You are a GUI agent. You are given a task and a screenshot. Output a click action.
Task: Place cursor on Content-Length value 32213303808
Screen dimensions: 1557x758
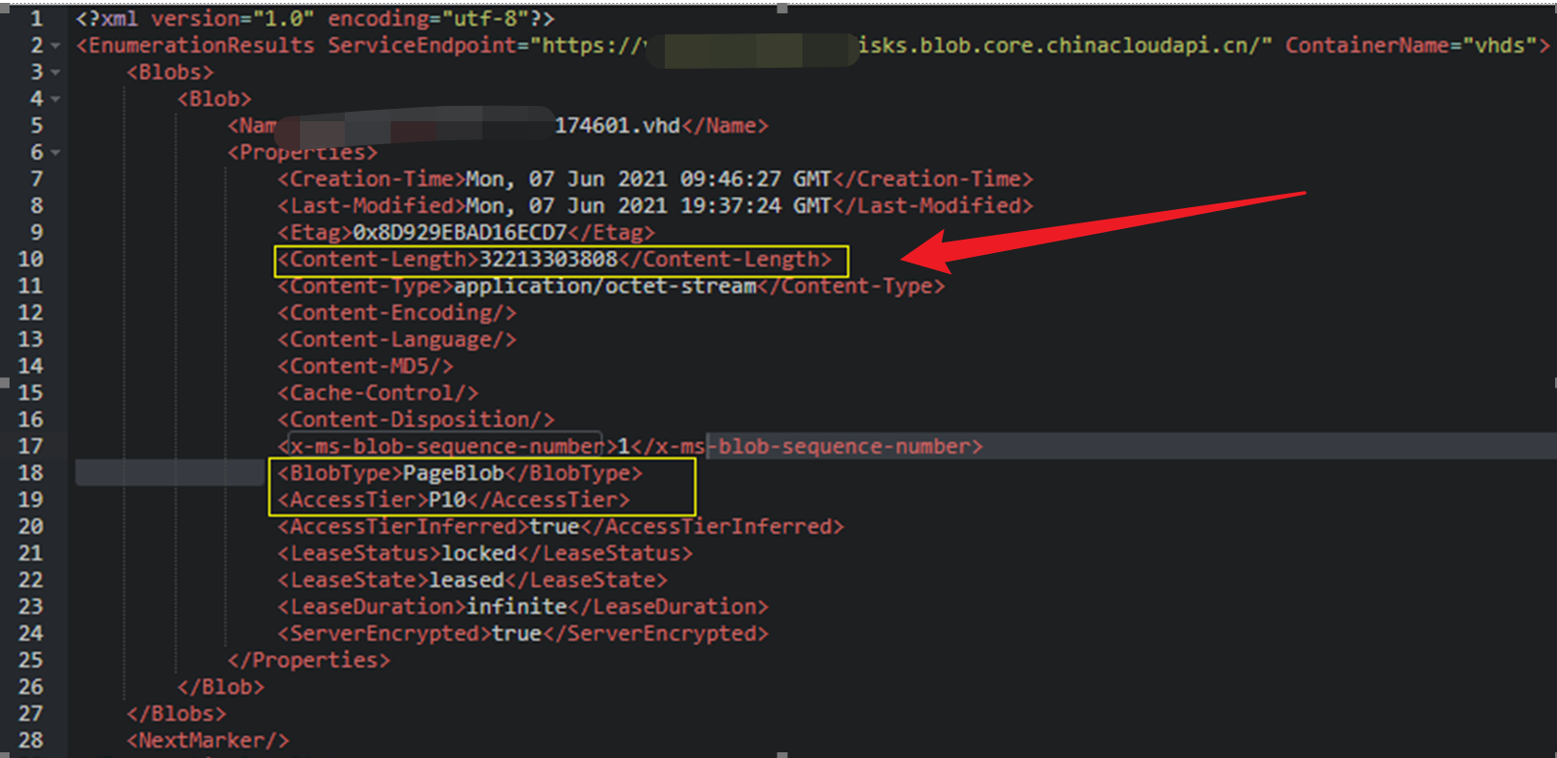click(x=548, y=260)
